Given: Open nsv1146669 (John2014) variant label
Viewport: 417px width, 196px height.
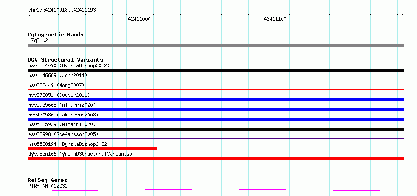Looking at the screenshot, I should click(58, 75).
